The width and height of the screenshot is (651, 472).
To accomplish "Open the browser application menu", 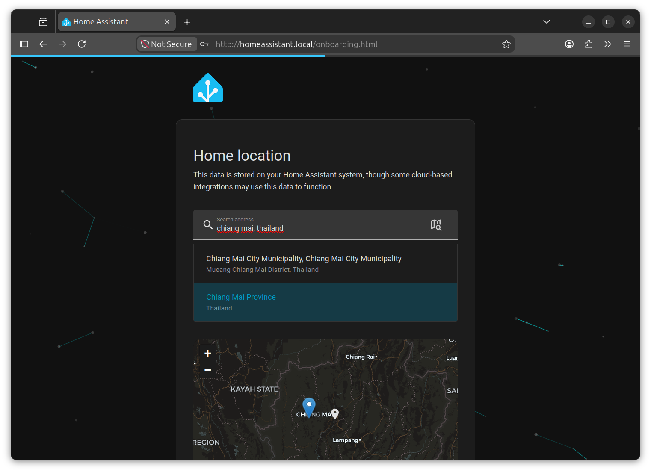I will pyautogui.click(x=627, y=44).
